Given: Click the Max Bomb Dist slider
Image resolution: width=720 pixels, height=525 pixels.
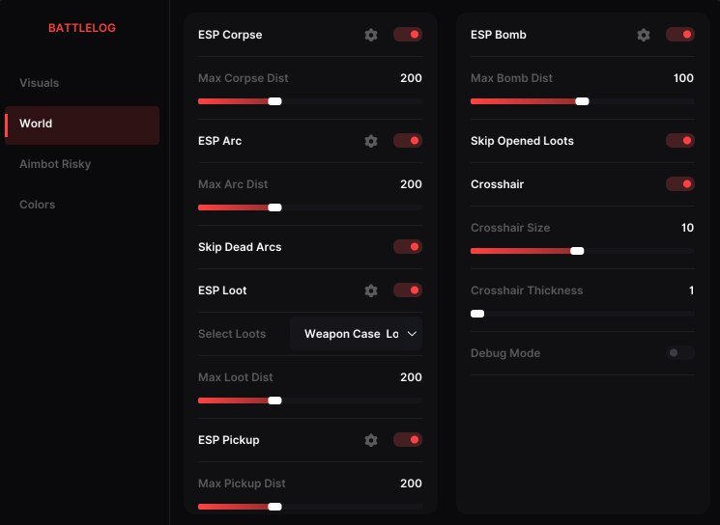Looking at the screenshot, I should 583,101.
